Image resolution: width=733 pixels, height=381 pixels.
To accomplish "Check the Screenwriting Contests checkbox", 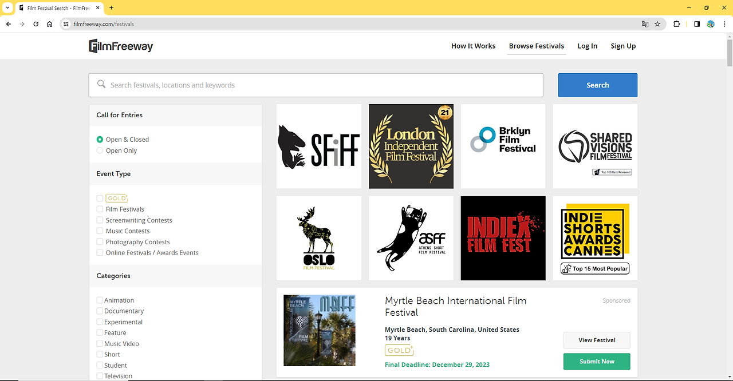I will pos(100,220).
